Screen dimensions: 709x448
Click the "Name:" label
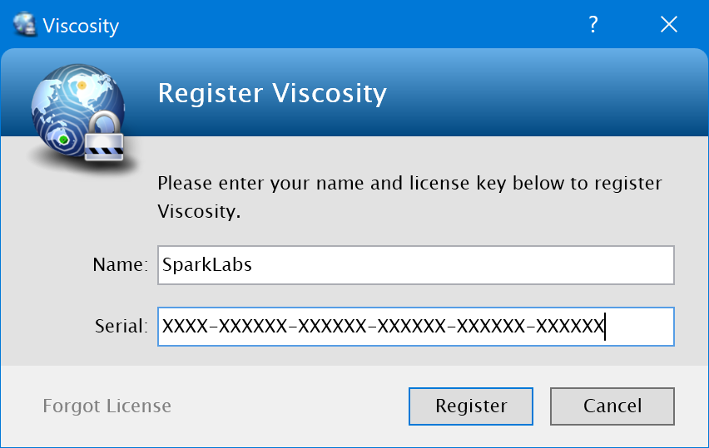(x=120, y=265)
